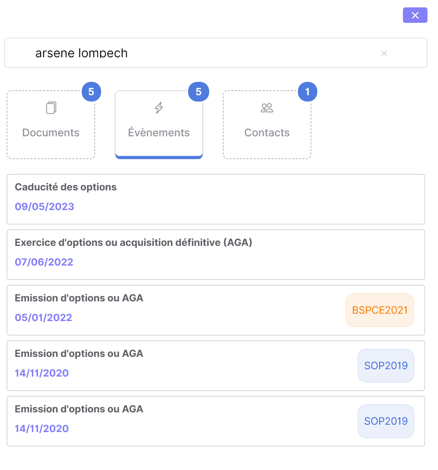438x470 pixels.
Task: Open Exercice d'options ou acquisition définitive event
Action: coord(133,243)
